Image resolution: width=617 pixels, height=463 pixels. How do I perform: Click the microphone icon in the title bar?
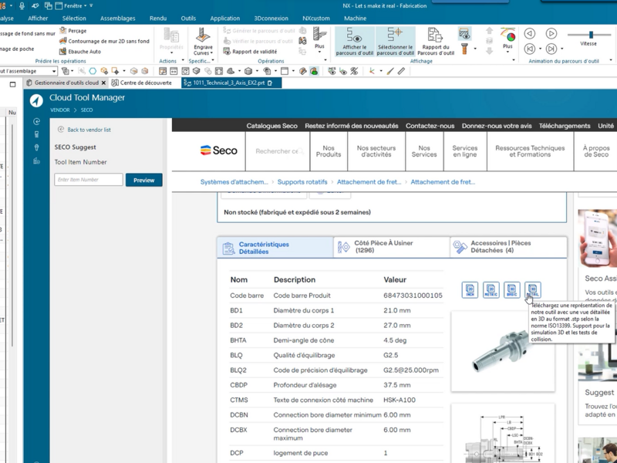pos(22,5)
